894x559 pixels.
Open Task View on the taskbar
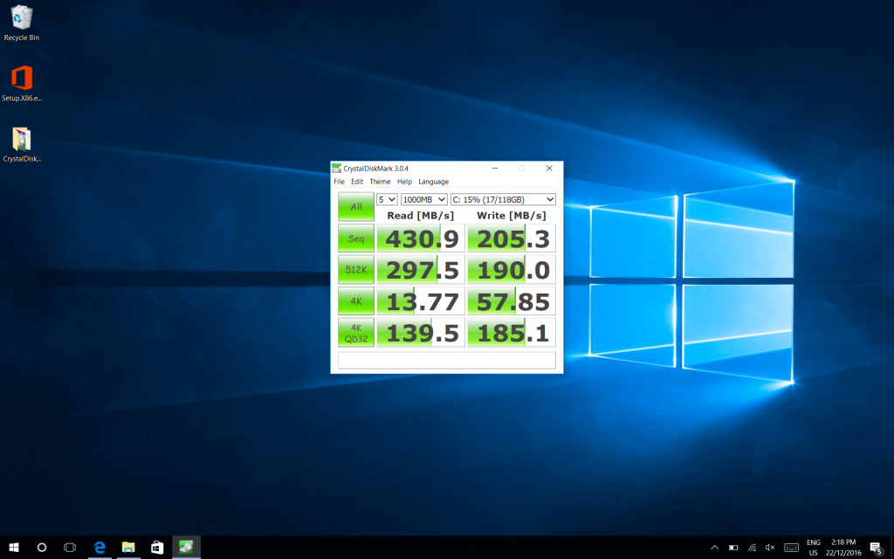pyautogui.click(x=70, y=548)
